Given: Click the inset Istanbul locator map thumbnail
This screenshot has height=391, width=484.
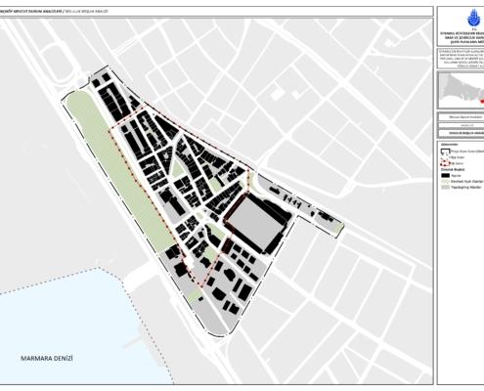Looking at the screenshot, I should (x=462, y=90).
